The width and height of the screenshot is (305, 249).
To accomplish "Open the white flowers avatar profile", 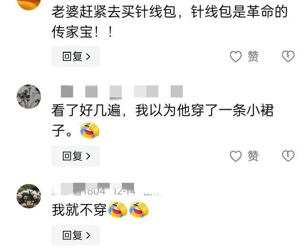I will click(29, 196).
